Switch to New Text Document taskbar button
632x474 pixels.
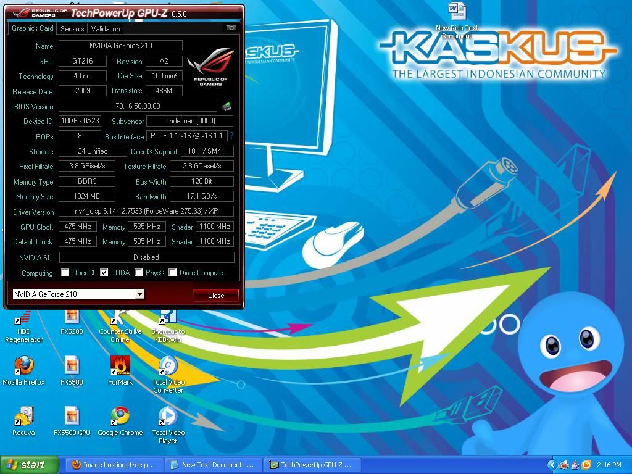tap(213, 465)
